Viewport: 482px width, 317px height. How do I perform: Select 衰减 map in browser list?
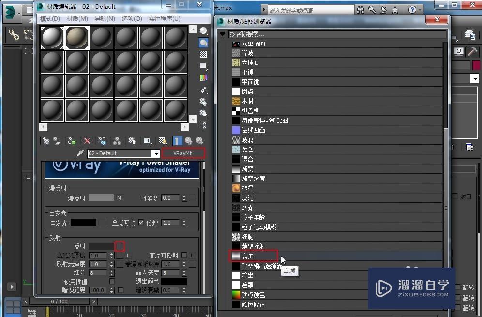click(337, 256)
